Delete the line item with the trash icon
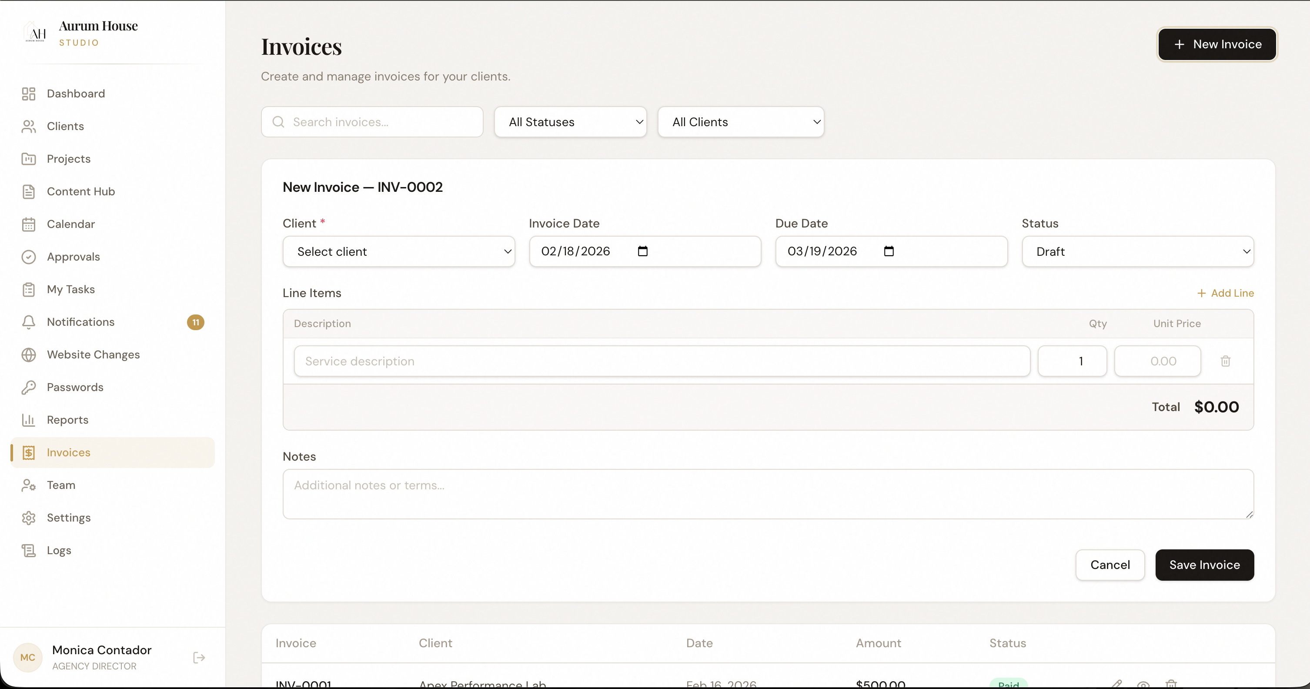 tap(1226, 361)
